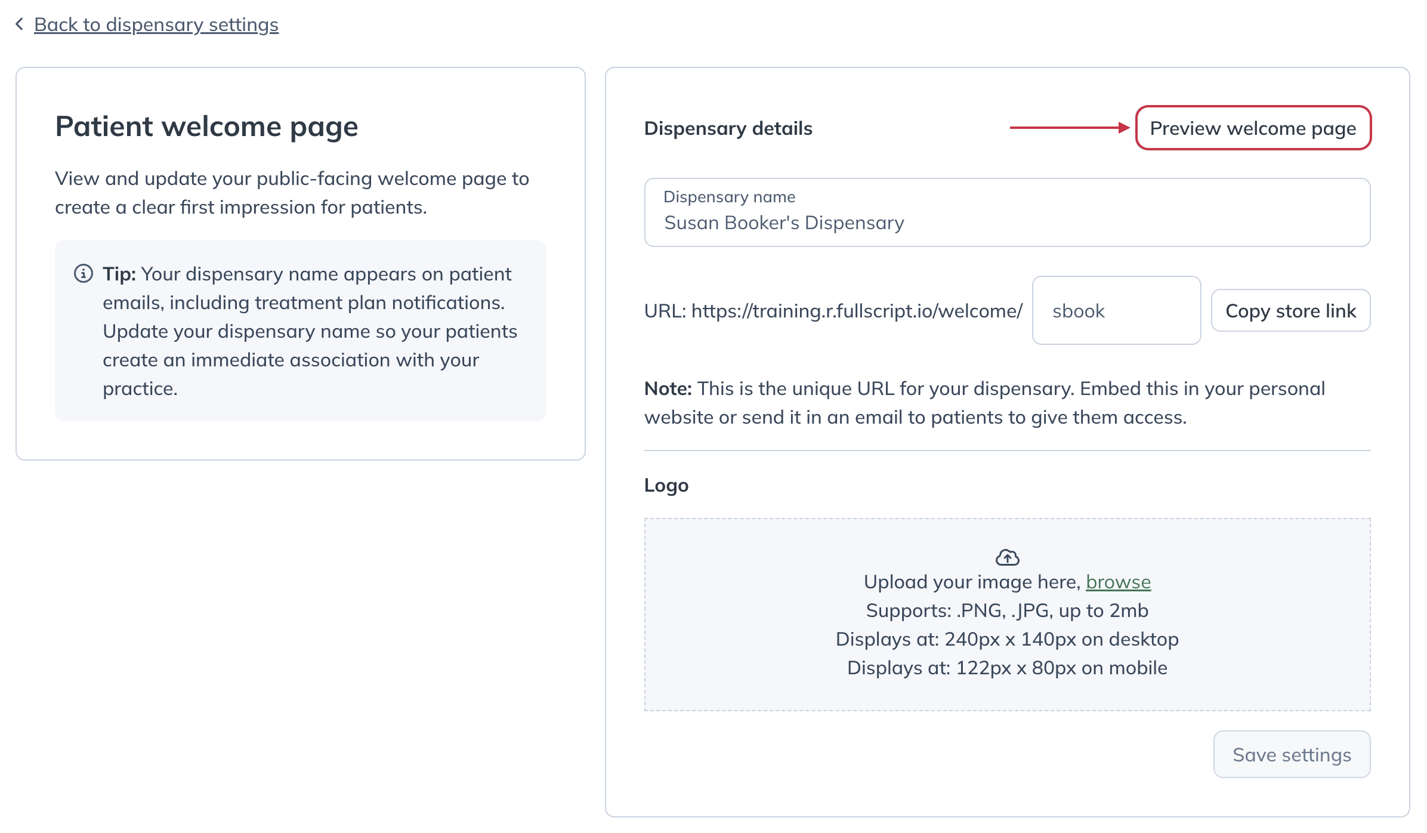Open the browse link for logo upload
This screenshot has height=833, width=1427.
point(1118,582)
